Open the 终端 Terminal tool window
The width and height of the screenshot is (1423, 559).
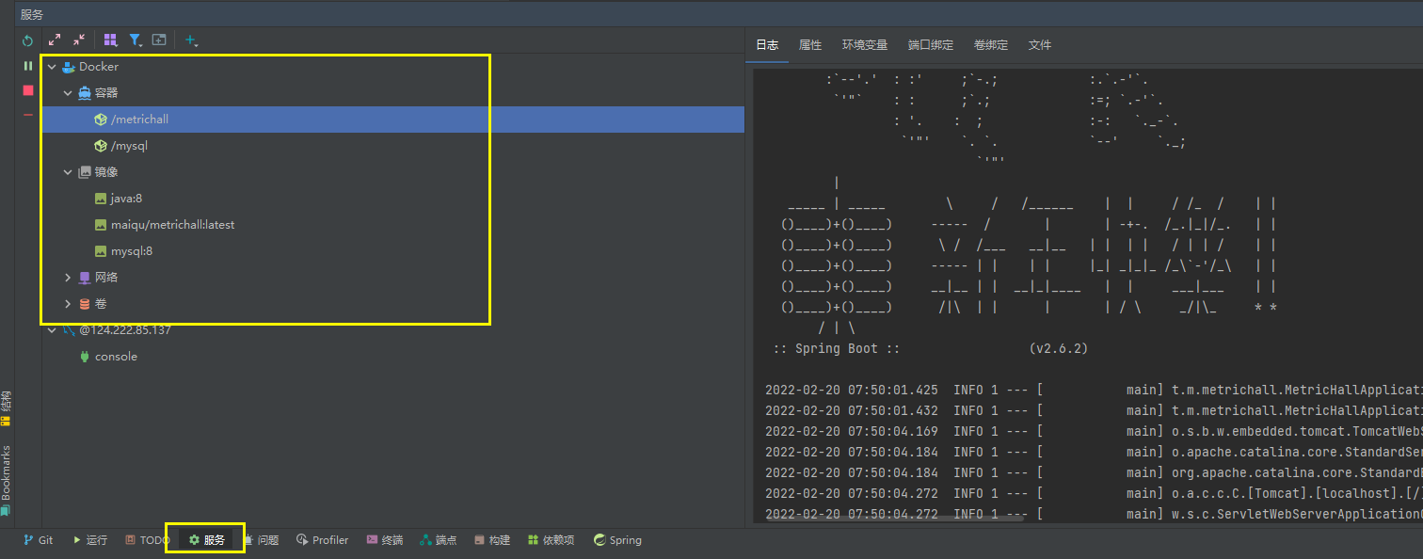[385, 540]
